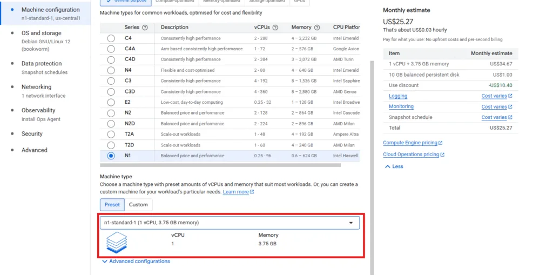The image size is (553, 275).
Task: Select the C4 series radio button
Action: 111,38
